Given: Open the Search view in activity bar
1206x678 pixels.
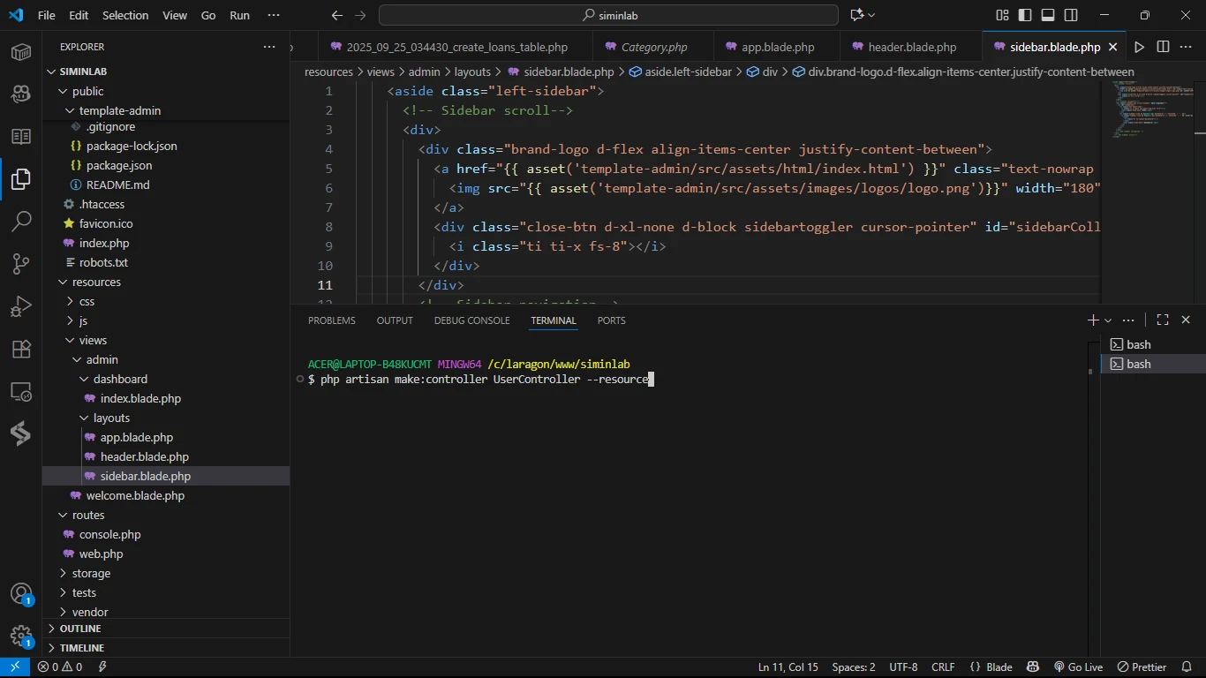Looking at the screenshot, I should (21, 222).
